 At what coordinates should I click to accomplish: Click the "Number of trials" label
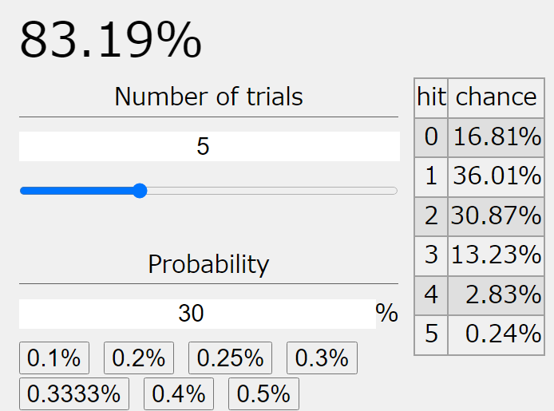[x=208, y=97]
